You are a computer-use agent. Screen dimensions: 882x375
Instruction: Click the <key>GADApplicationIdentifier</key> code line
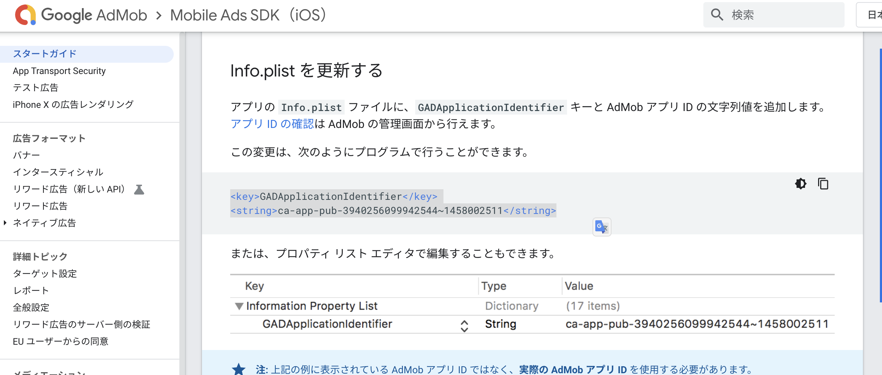point(334,197)
